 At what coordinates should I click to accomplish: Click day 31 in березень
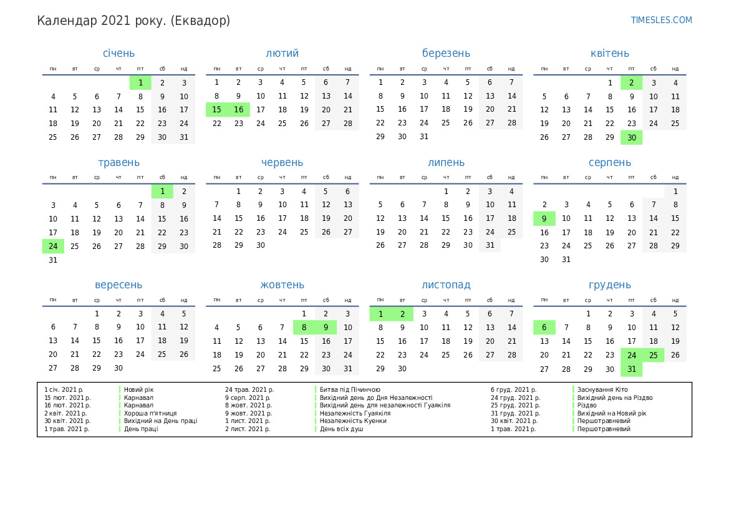pos(424,137)
